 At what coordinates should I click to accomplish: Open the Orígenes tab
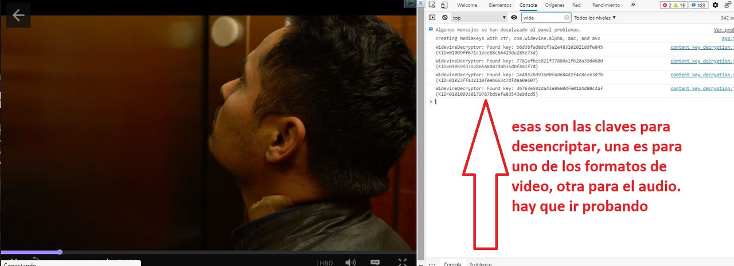[x=555, y=5]
